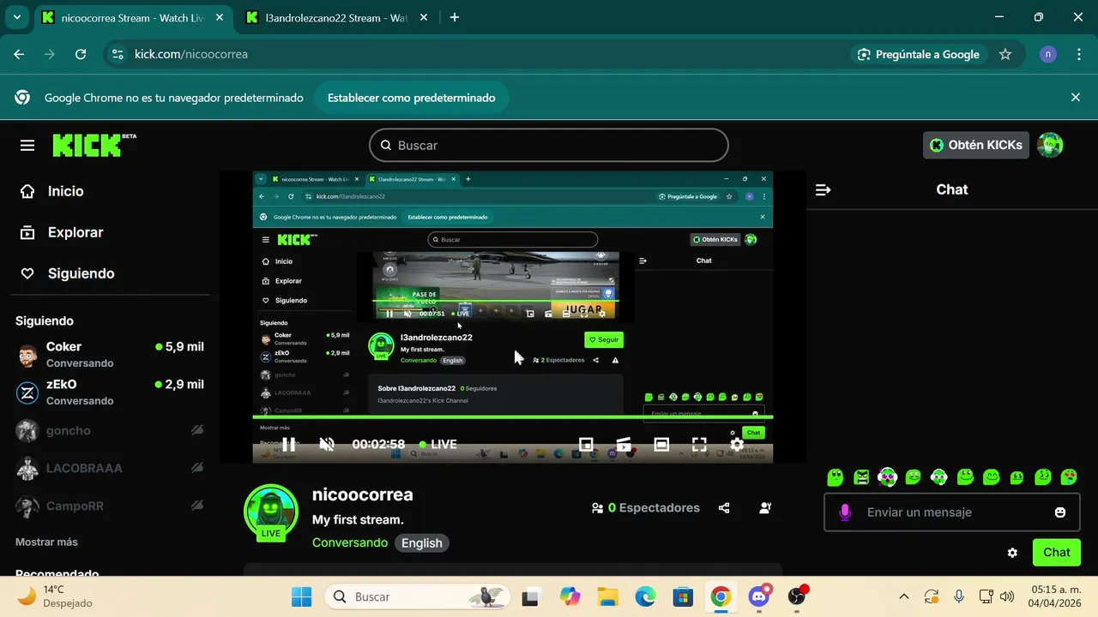Bookmark this page with the star
The width and height of the screenshot is (1098, 617).
pos(1005,54)
